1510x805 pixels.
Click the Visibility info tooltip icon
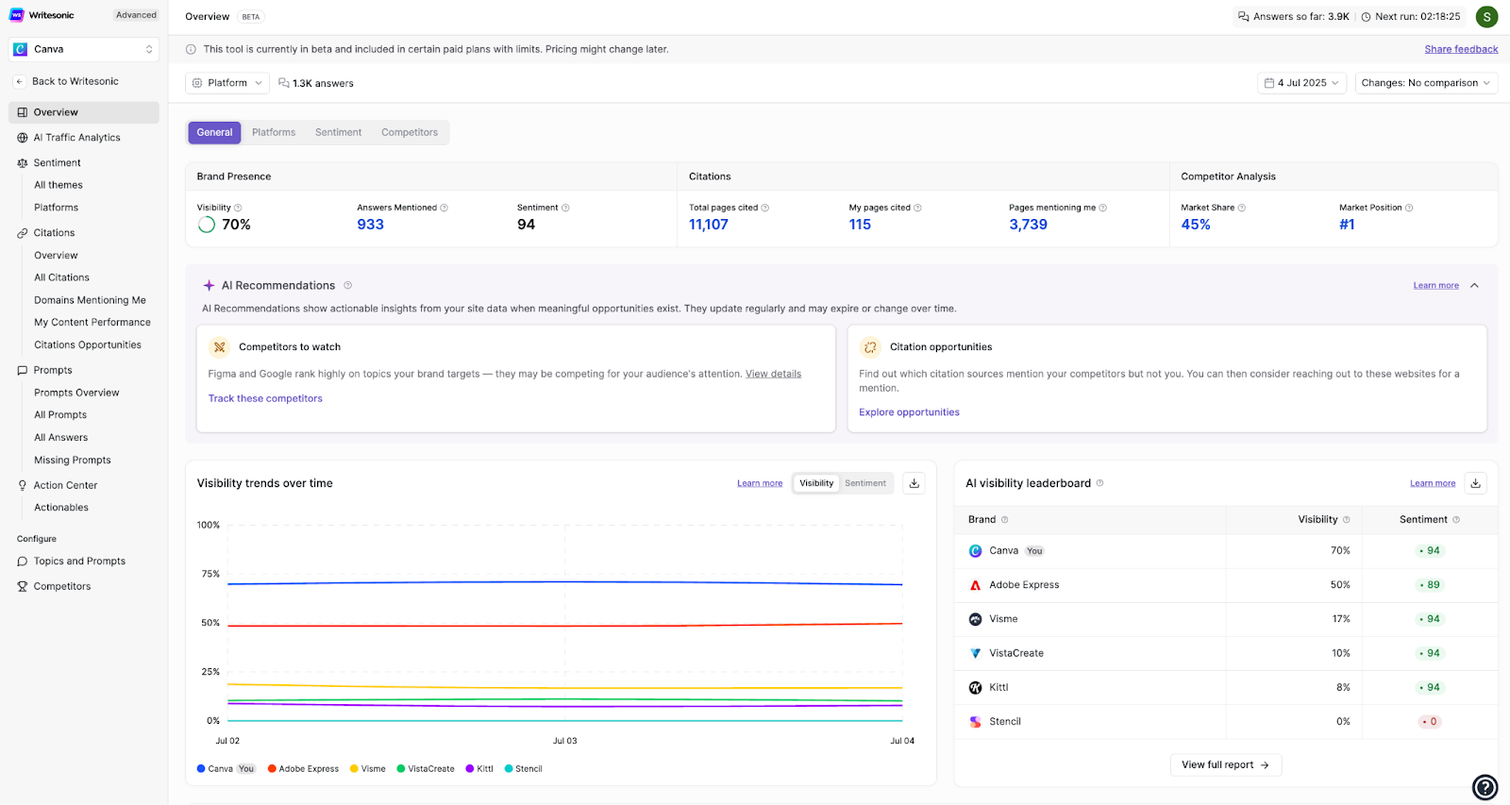coord(238,208)
